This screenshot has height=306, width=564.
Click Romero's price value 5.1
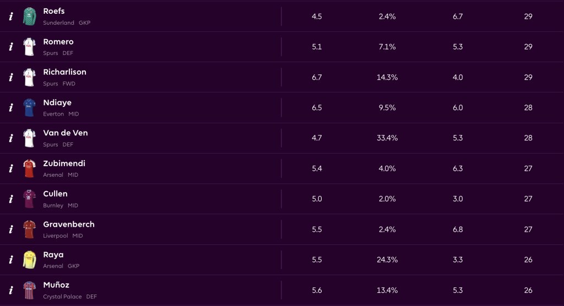317,47
